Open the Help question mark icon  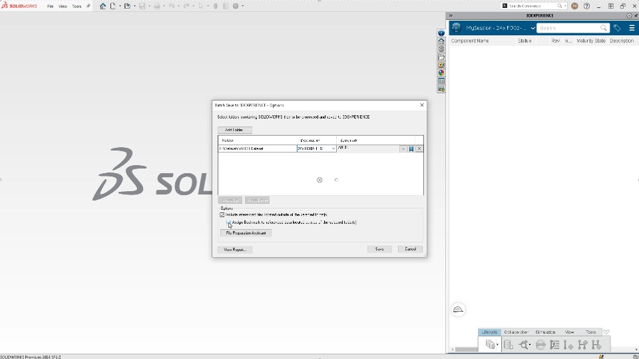click(586, 6)
